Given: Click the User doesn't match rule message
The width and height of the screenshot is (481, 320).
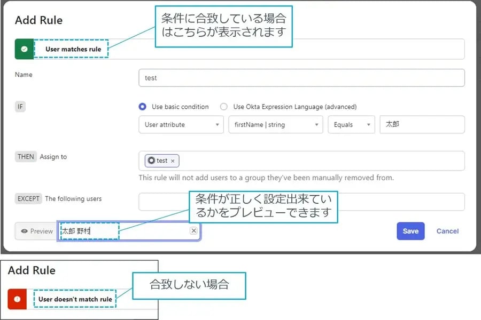Looking at the screenshot, I should 75,299.
